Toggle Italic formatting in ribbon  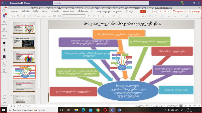point(103,16)
